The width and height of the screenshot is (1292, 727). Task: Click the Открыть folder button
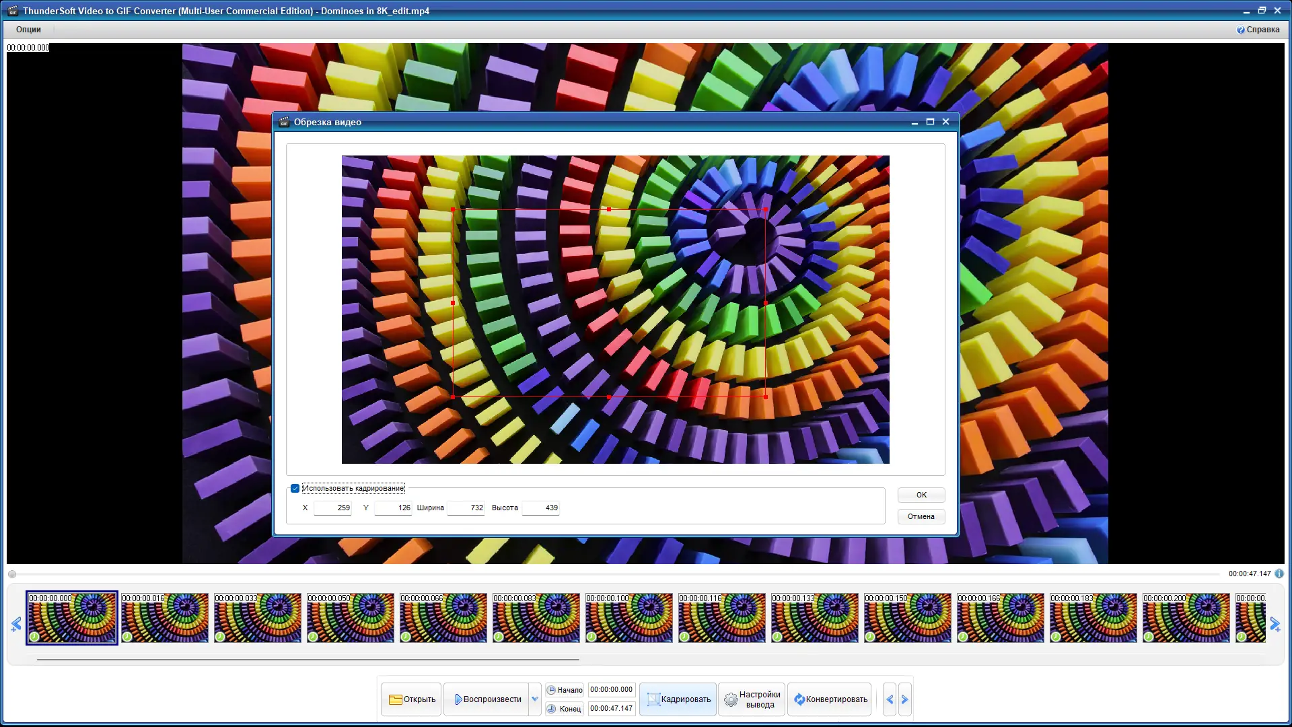411,699
